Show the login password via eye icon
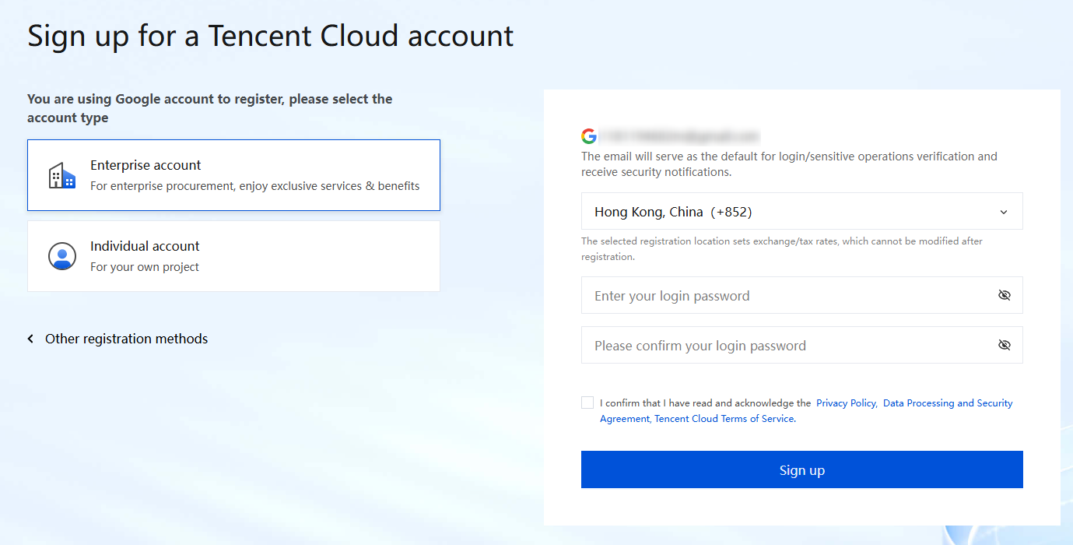Viewport: 1073px width, 545px height. 1004,296
